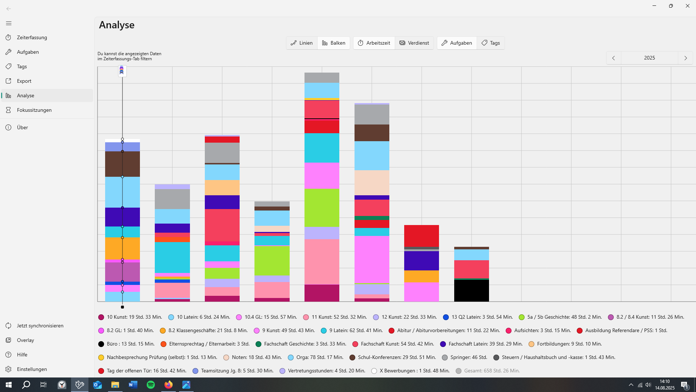The height and width of the screenshot is (392, 696).
Task: Select the Arbeitszeit tab
Action: 374,43
